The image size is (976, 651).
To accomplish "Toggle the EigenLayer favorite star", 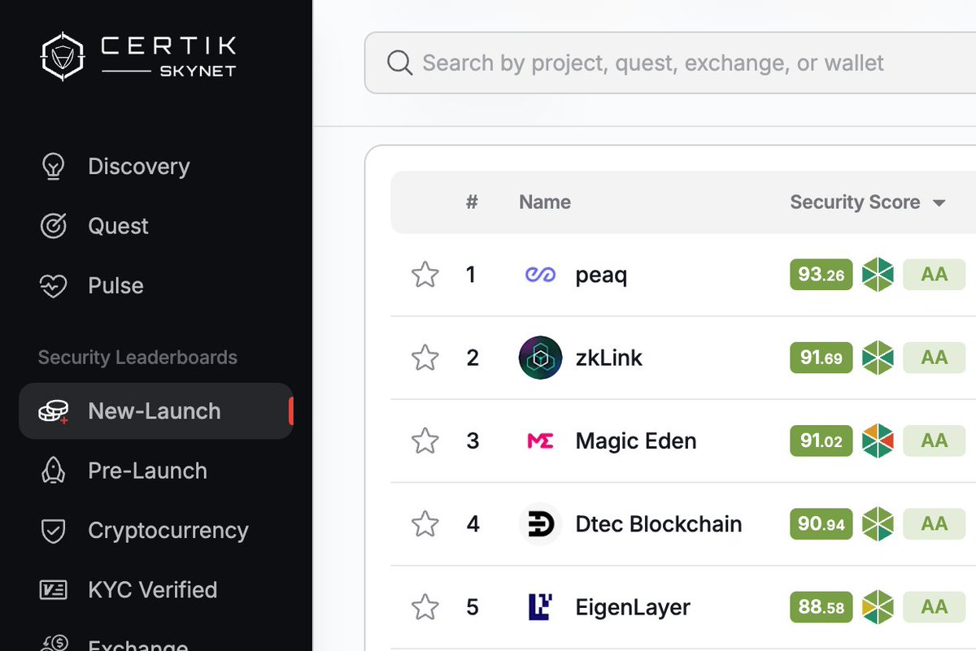I will 425,607.
